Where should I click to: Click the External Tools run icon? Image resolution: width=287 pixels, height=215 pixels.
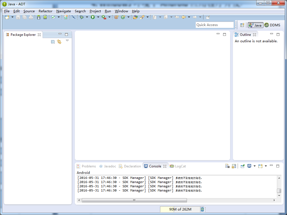(x=104, y=17)
